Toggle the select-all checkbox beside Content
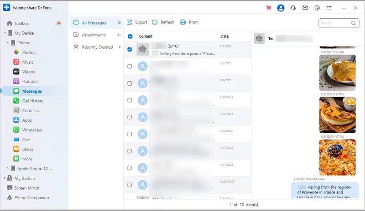The image size is (365, 211). click(x=130, y=36)
